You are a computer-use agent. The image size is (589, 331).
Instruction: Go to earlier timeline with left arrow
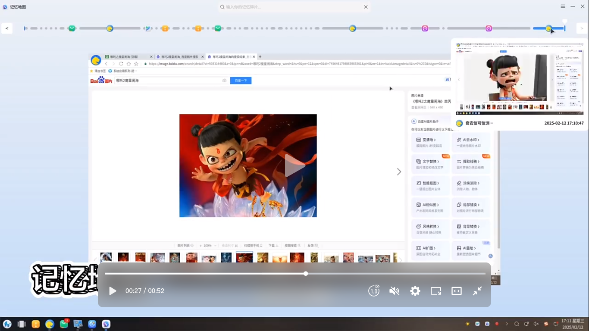click(7, 28)
